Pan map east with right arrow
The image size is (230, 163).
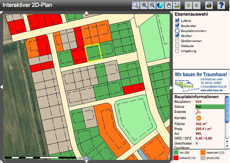pos(171,87)
